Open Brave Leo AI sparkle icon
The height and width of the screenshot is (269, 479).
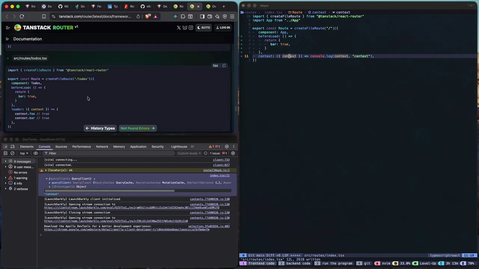click(x=217, y=16)
